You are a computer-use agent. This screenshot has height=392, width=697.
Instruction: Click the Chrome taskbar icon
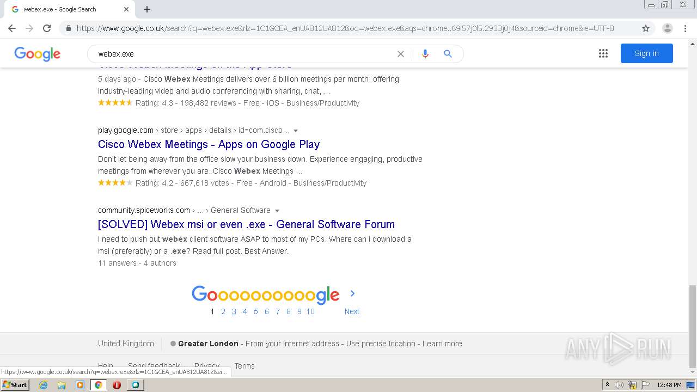(98, 385)
